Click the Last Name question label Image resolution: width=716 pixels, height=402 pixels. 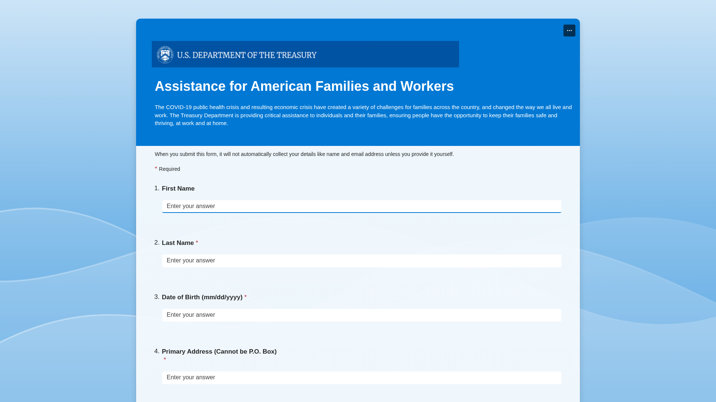tap(178, 243)
